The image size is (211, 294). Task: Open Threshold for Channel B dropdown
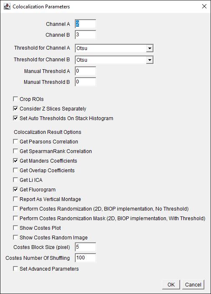point(114,60)
